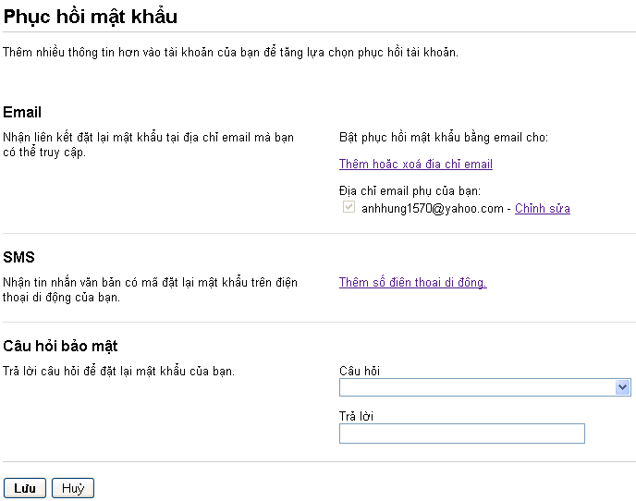Click the 'Câu hỏi bảo mật' section heading
This screenshot has width=636, height=501.
click(x=60, y=346)
